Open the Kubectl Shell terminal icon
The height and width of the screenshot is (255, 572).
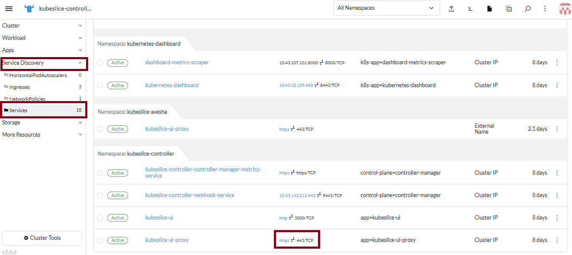click(470, 8)
